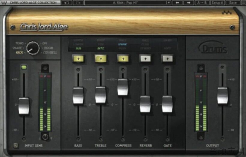Select ROOM on the drum selector
This screenshot has height=157, width=246.
click(x=49, y=48)
